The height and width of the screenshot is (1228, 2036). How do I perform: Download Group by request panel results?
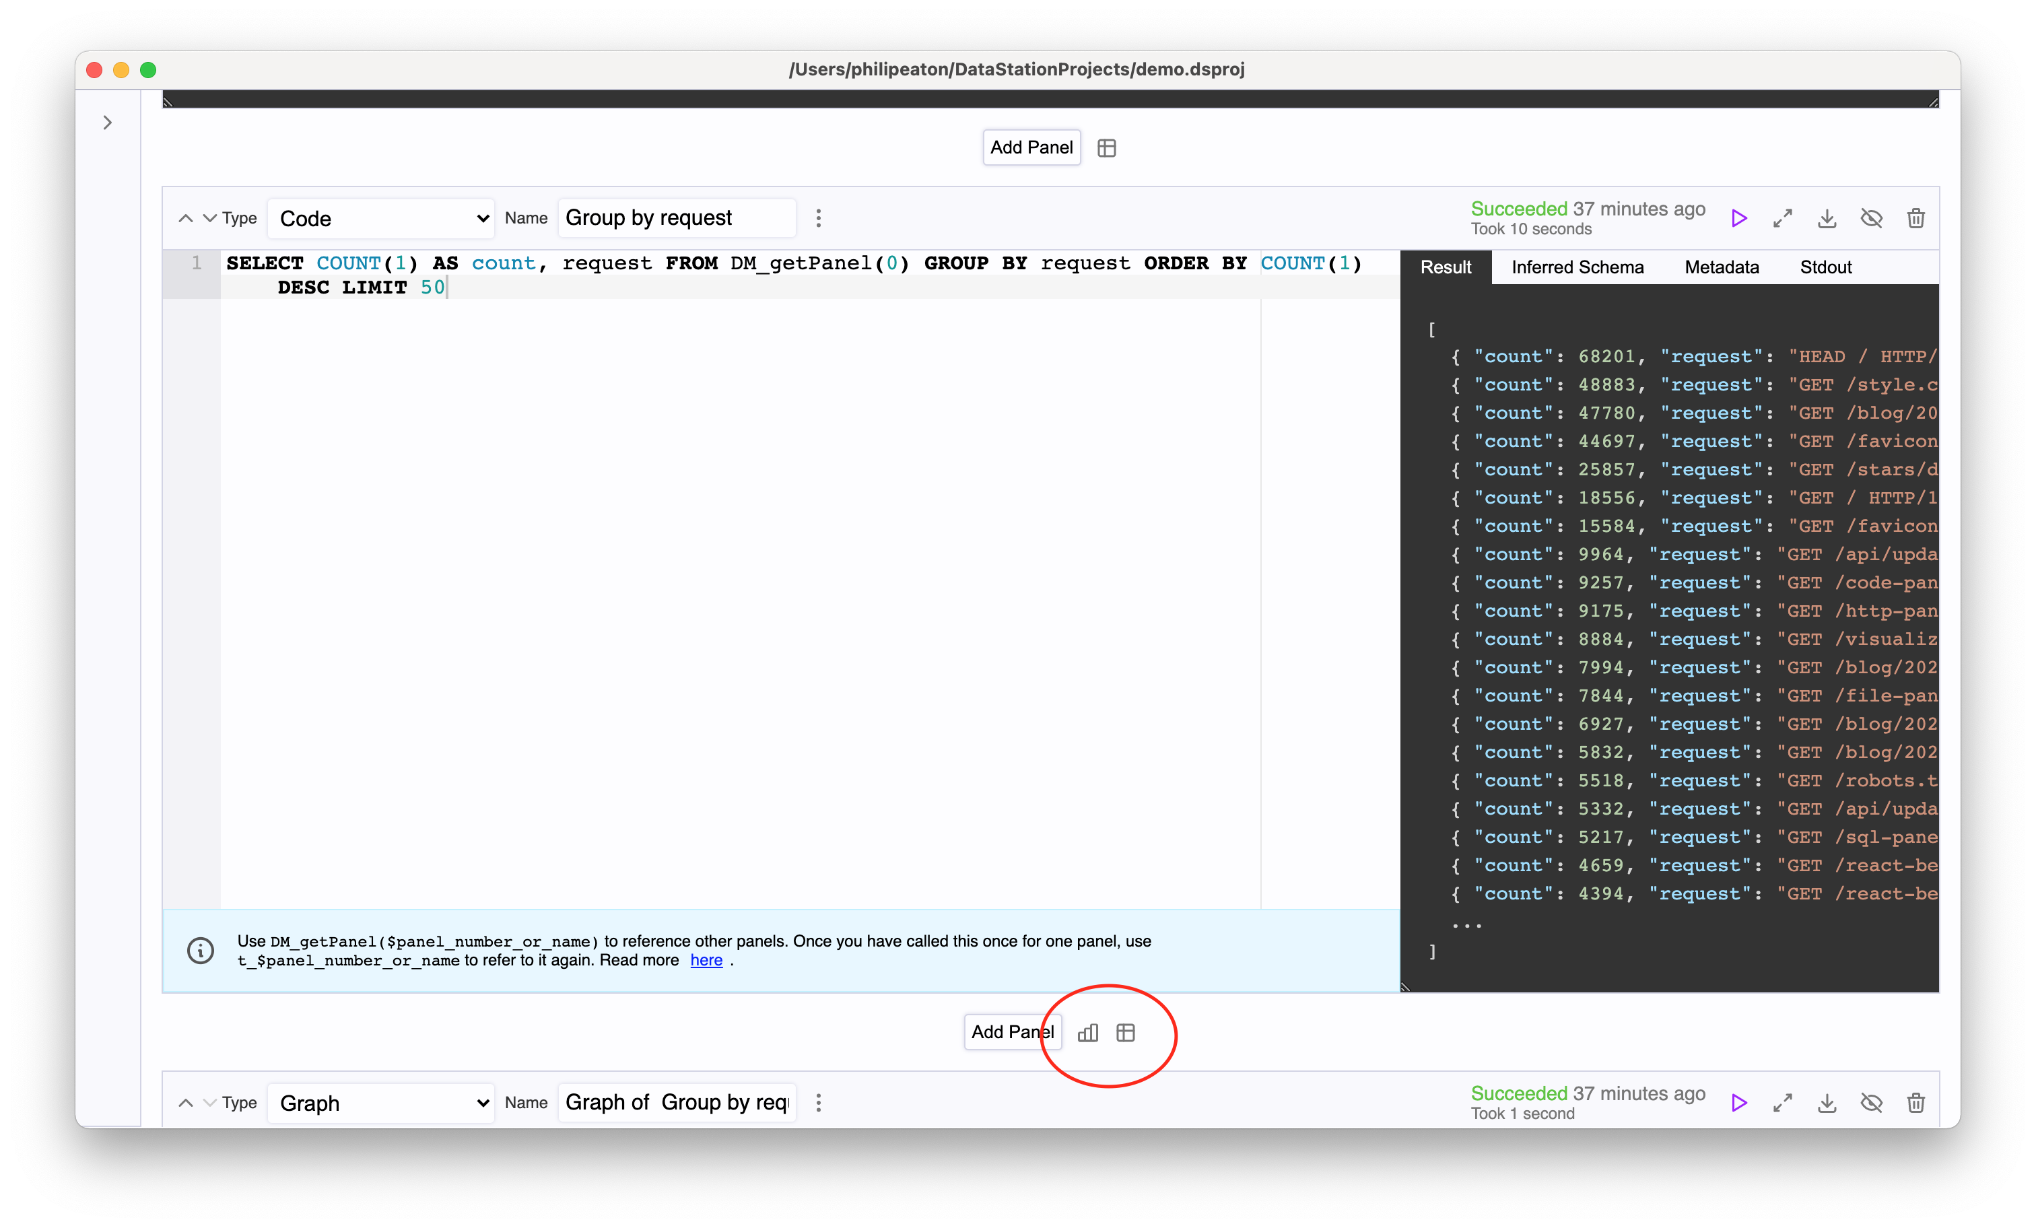[1827, 218]
